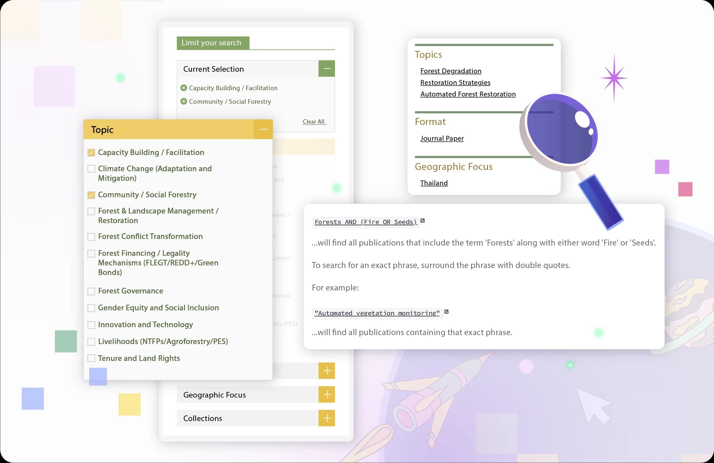The height and width of the screenshot is (463, 714).
Task: Expand the Collections section
Action: tap(327, 418)
